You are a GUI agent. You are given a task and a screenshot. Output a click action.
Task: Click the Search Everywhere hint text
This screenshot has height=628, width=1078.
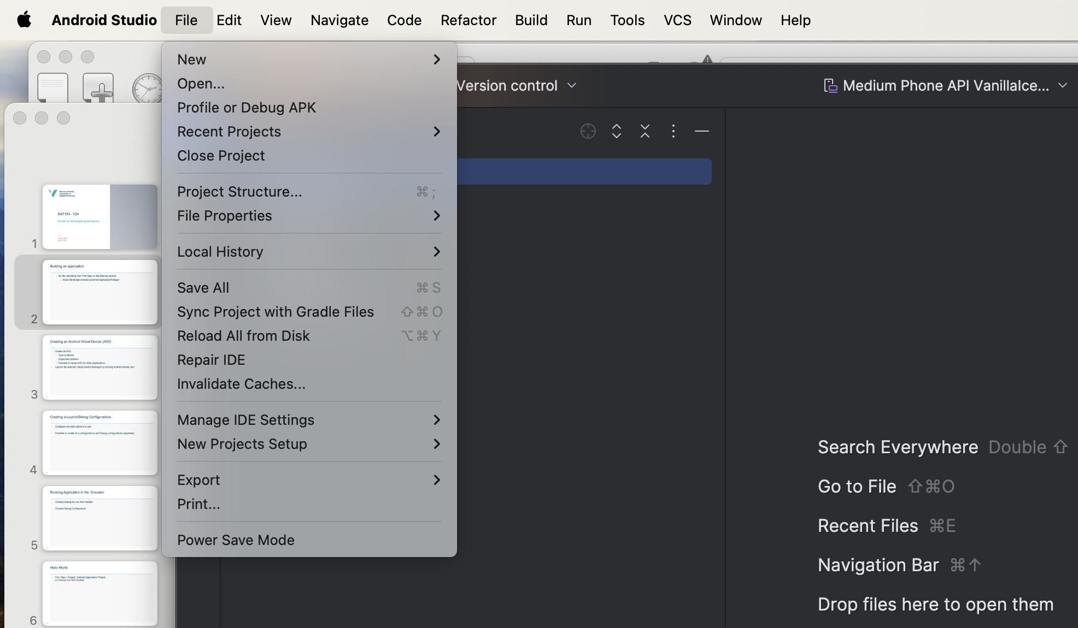898,447
